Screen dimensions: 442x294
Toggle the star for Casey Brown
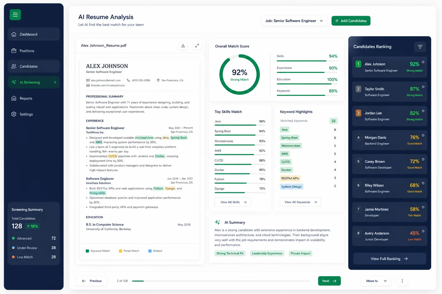[x=423, y=159]
